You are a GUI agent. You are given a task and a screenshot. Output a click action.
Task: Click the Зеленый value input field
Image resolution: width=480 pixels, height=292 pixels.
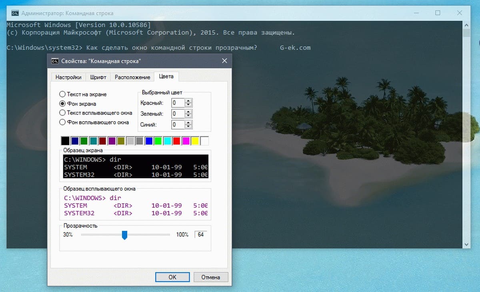click(x=178, y=114)
